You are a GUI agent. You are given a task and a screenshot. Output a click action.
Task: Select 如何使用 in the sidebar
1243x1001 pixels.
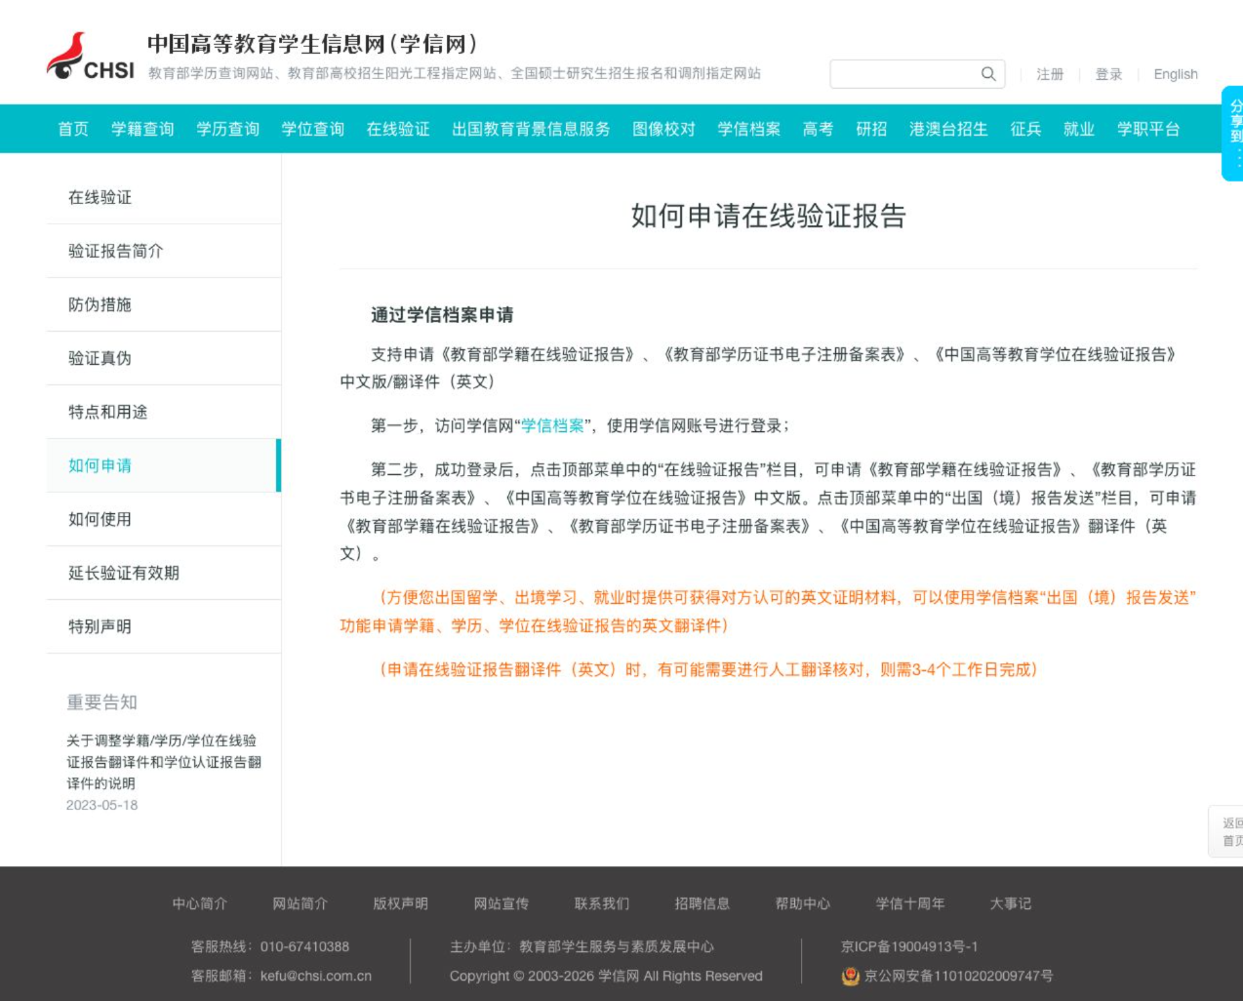pos(164,519)
